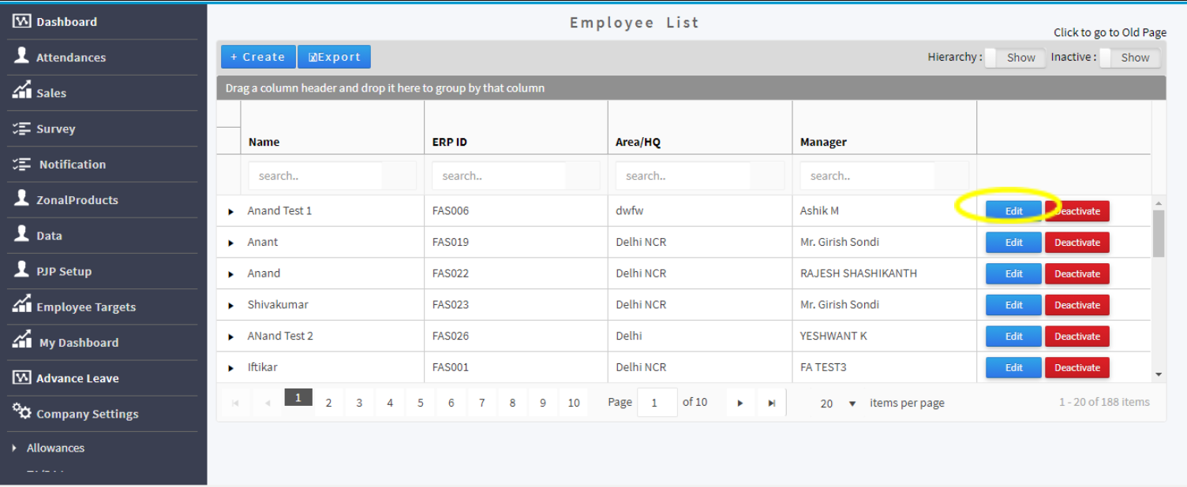Expand the Anand Test 1 row
The height and width of the screenshot is (487, 1187).
[230, 212]
